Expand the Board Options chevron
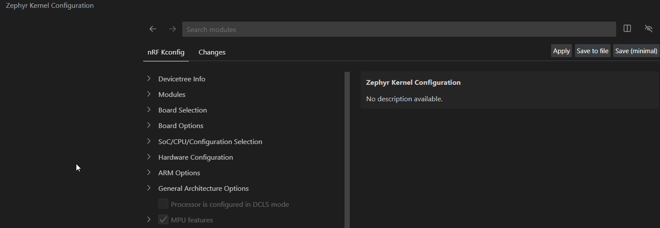Viewport: 660px width, 228px height. coord(149,125)
